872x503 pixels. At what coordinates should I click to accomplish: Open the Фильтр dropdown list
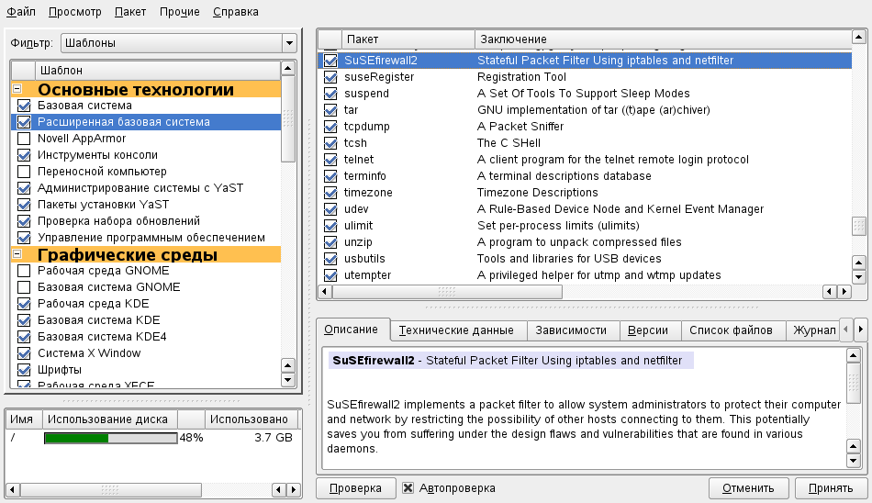[x=289, y=43]
